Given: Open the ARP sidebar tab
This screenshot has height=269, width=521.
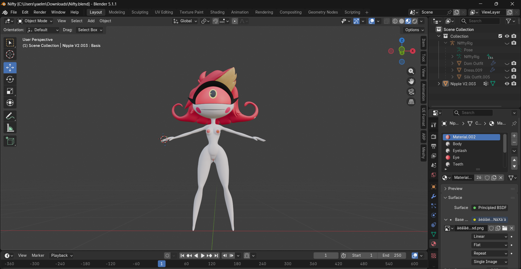Looking at the screenshot, I should click(x=423, y=137).
